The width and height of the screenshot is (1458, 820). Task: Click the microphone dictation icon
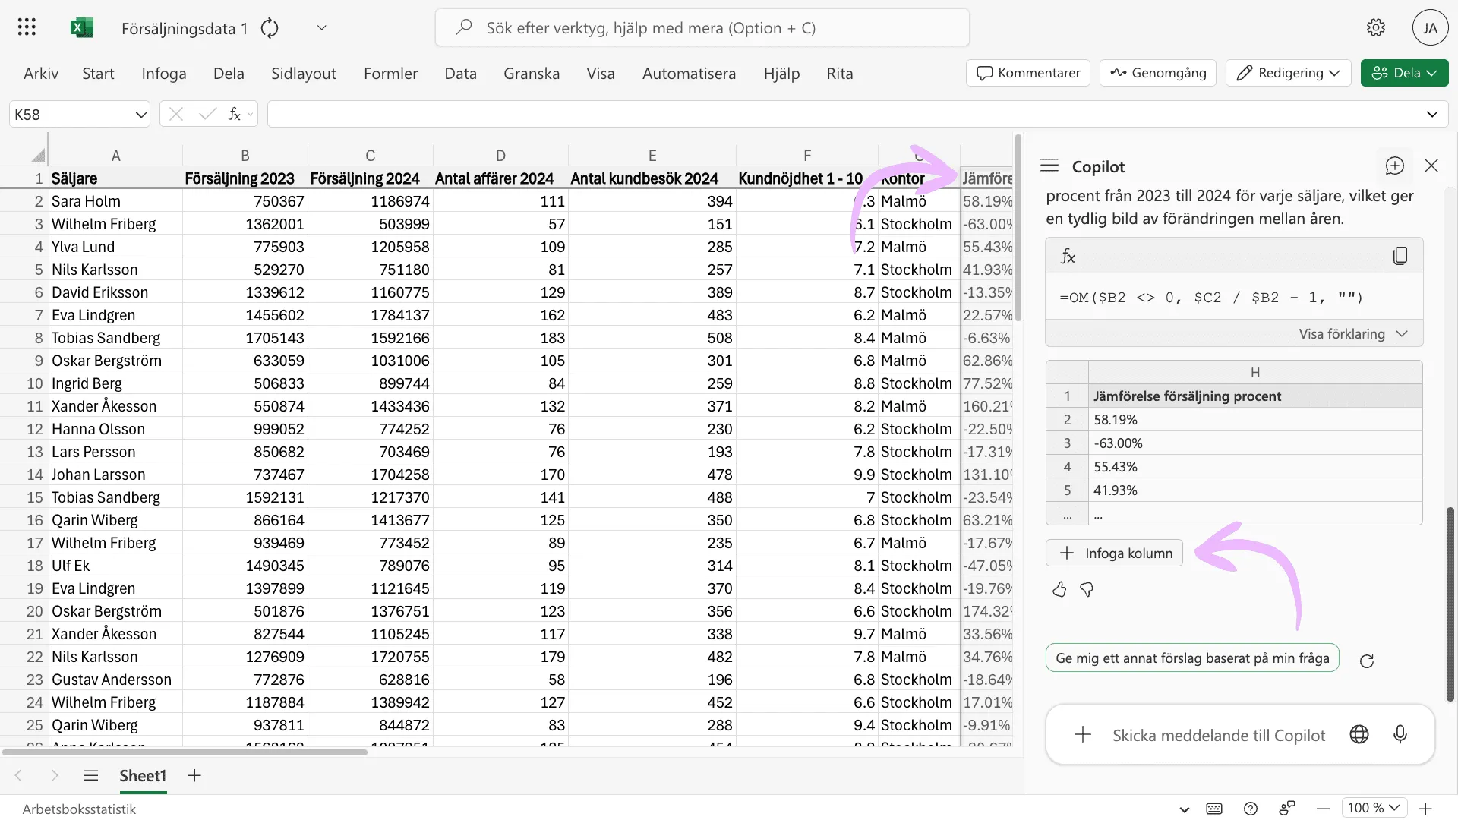coord(1400,734)
